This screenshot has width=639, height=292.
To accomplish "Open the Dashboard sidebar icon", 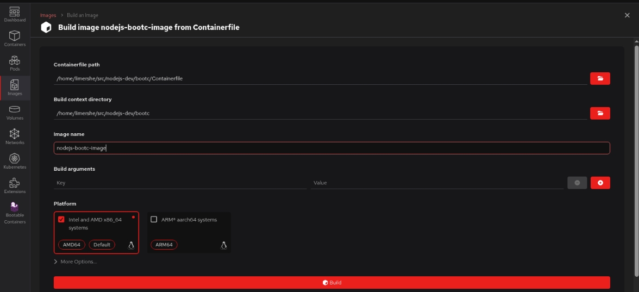I will pyautogui.click(x=15, y=14).
